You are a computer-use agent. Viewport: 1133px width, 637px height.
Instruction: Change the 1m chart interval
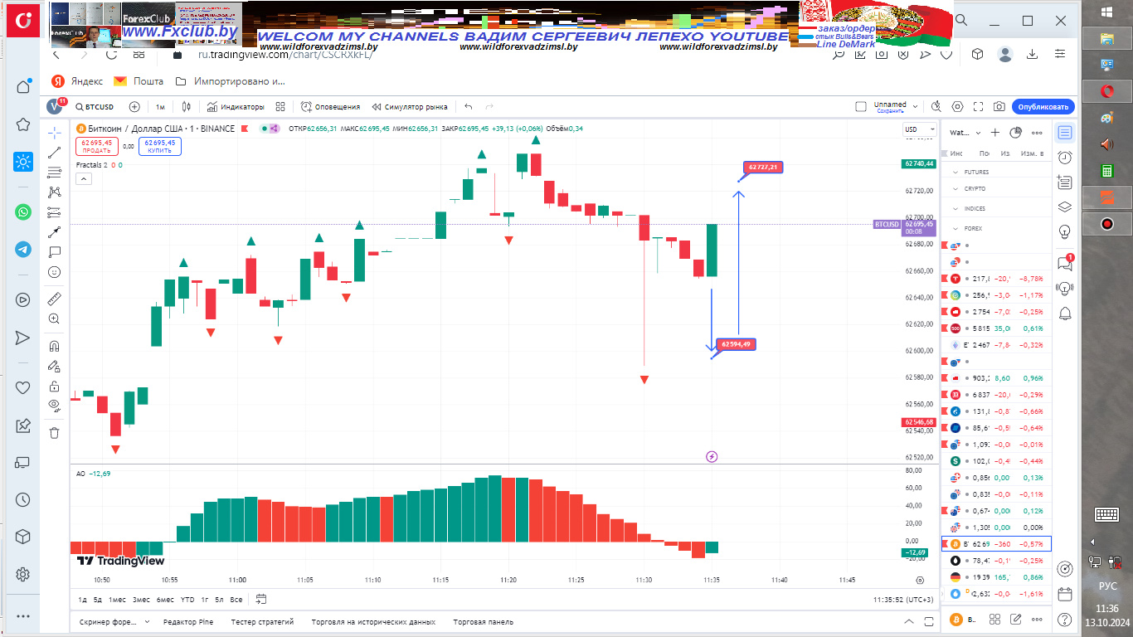[x=160, y=107]
